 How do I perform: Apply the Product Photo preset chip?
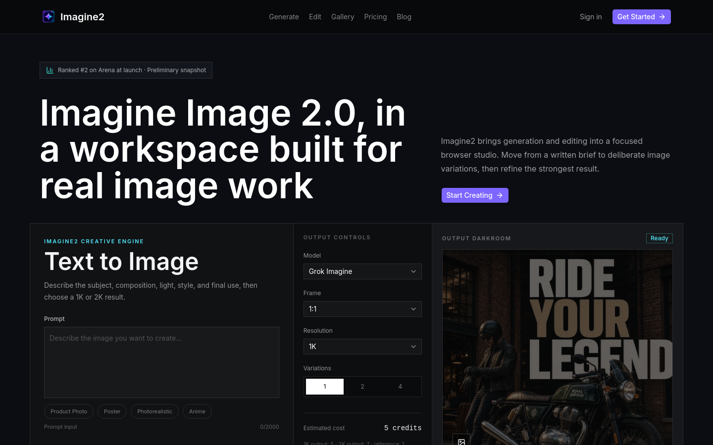(69, 411)
